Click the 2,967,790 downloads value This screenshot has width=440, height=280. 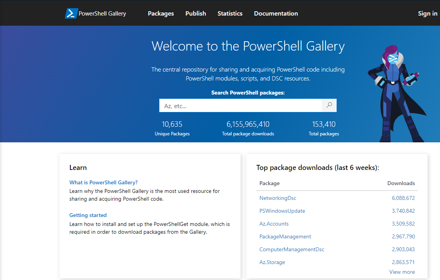[403, 236]
